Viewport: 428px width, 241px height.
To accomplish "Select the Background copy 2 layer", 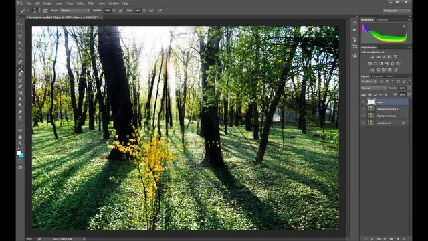I will pos(388,108).
